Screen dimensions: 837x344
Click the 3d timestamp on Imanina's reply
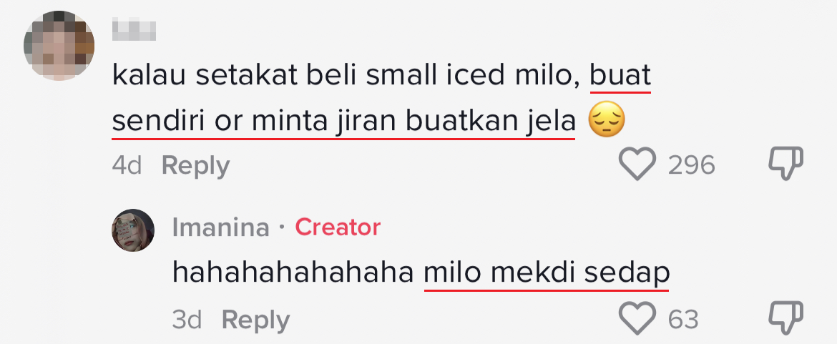tap(187, 320)
